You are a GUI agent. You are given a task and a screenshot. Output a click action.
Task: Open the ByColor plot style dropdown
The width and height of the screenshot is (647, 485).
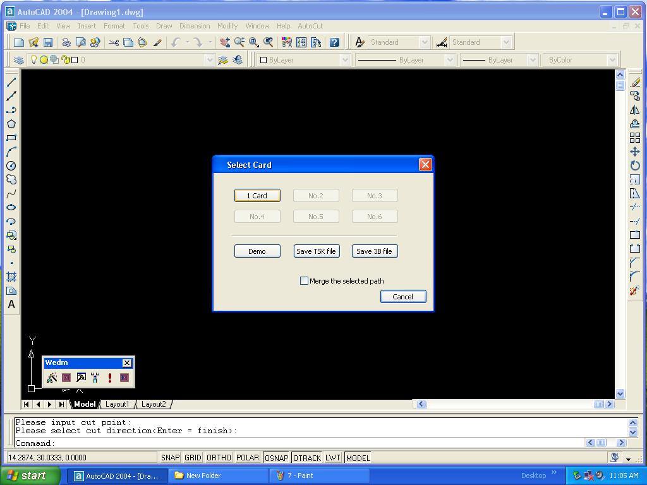pos(612,60)
